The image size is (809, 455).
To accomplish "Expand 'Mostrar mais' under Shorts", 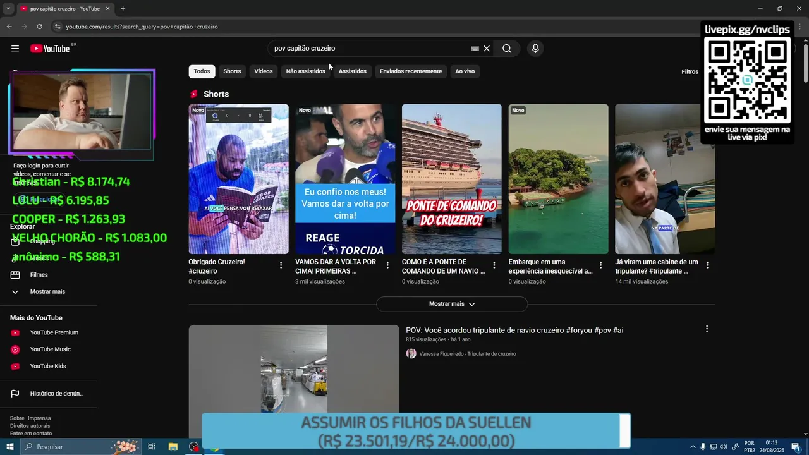I will (452, 304).
